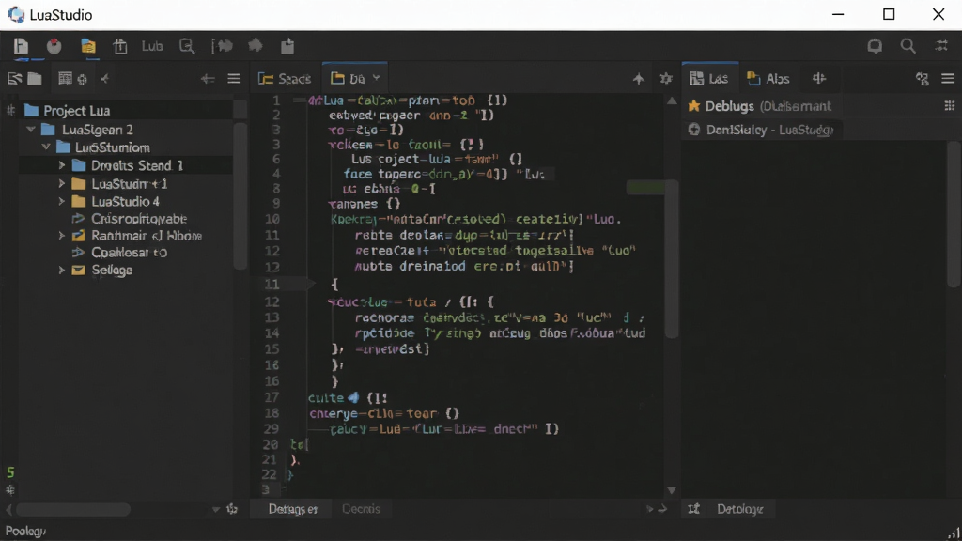Click the grid view icon in project panel toolbar
962x541 pixels.
(x=65, y=78)
